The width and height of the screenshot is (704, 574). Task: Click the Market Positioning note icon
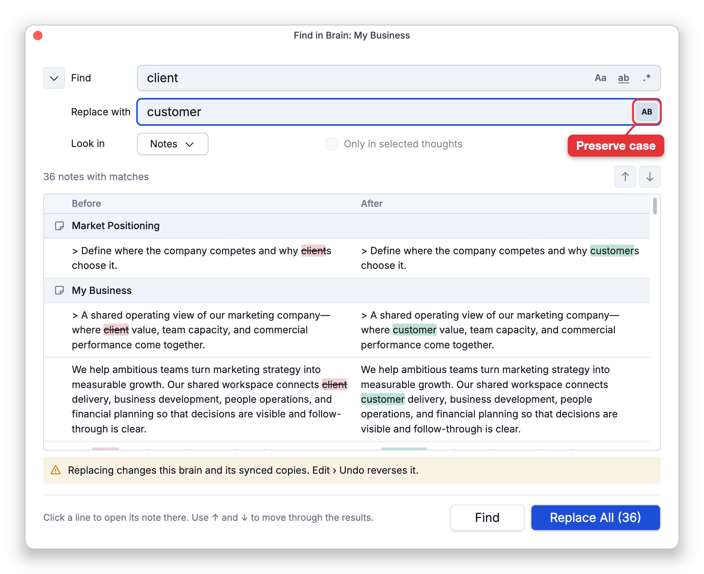point(59,226)
